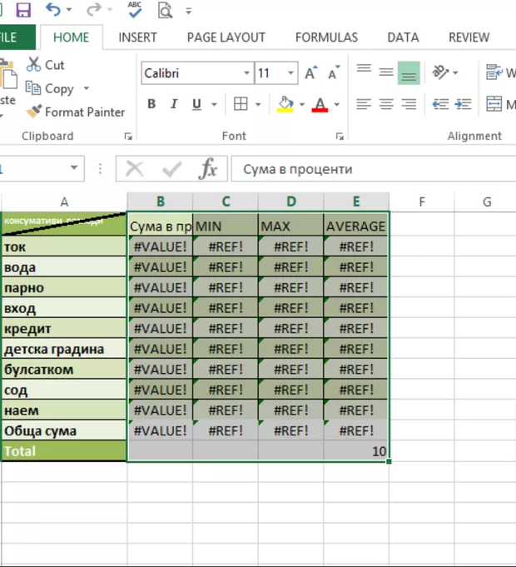Screen dimensions: 516x567
Task: Toggle Italic formatting
Action: tap(174, 104)
